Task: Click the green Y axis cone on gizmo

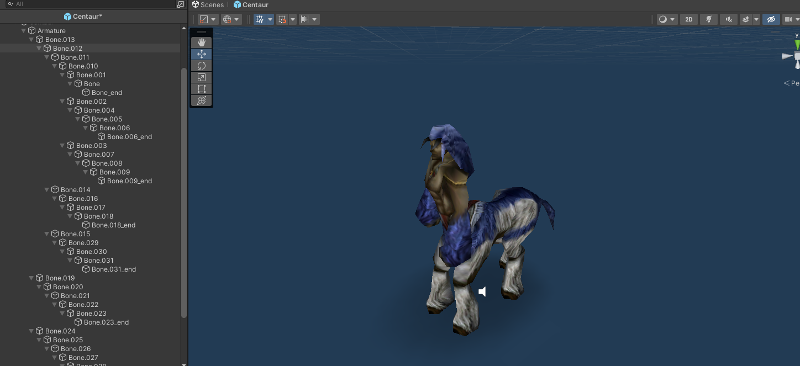Action: pos(797,45)
